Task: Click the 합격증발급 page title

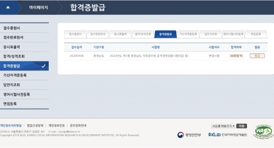Action: coord(88,8)
